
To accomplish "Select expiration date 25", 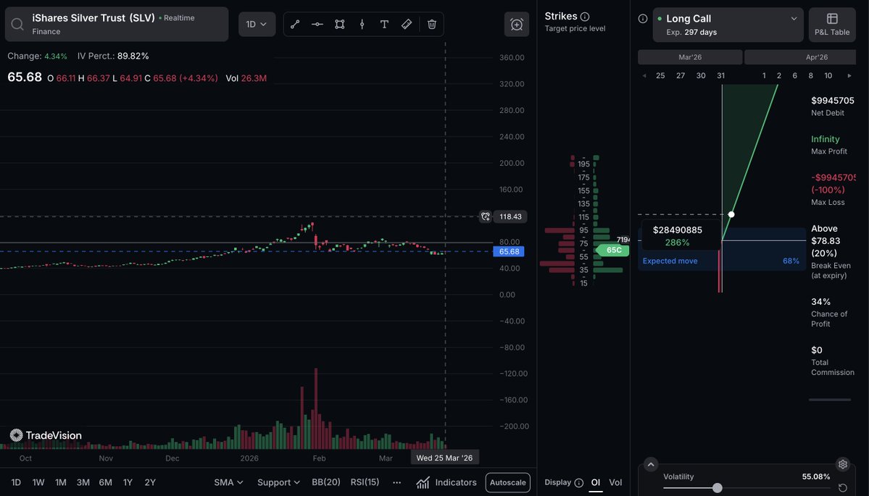I will tap(660, 75).
